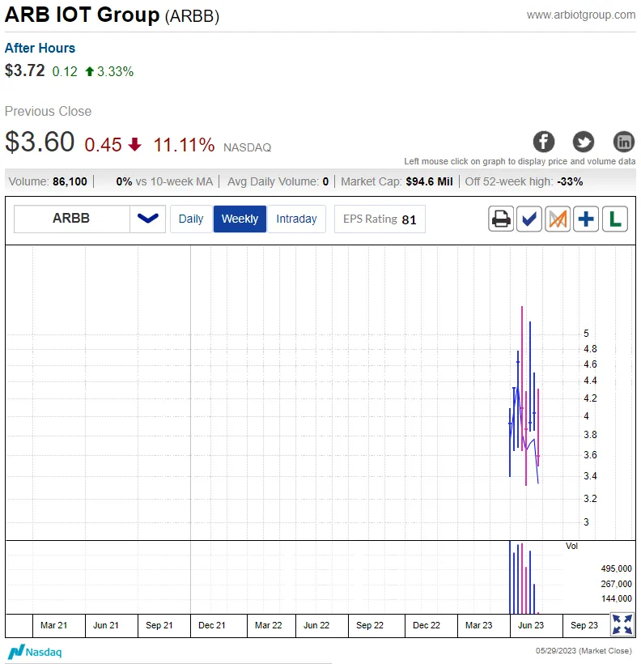Click the 0% vs 10-week MA text
Screen dimensions: 641x664
(x=164, y=181)
